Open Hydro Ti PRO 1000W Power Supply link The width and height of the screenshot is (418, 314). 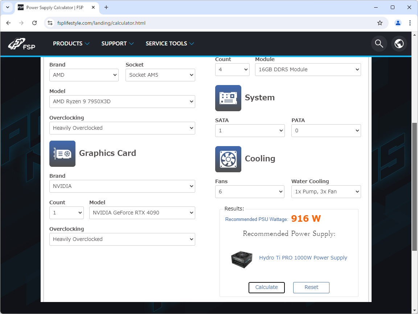303,258
